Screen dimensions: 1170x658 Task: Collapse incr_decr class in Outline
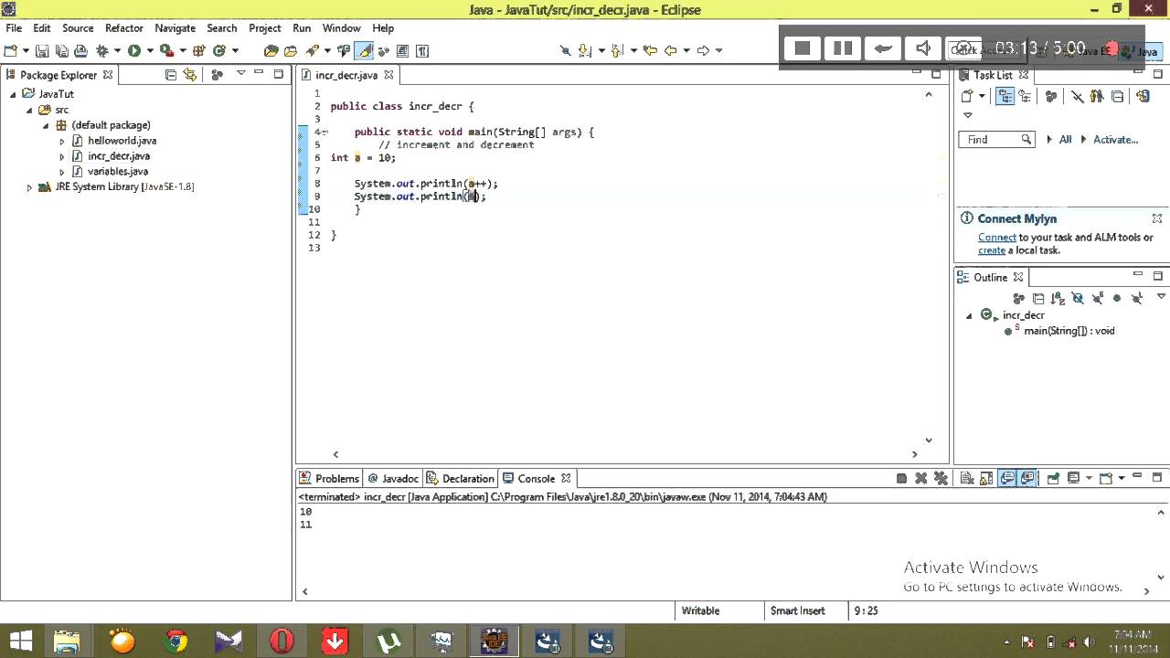[969, 315]
